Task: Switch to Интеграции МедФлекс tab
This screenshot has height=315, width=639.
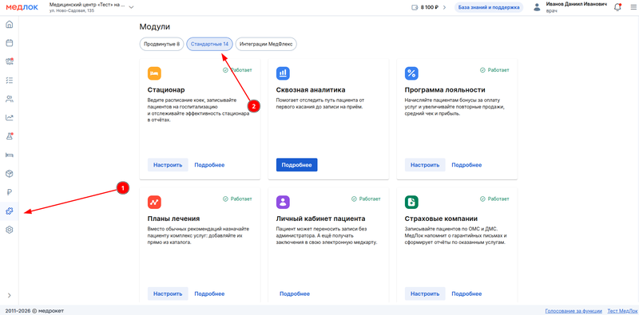Action: [x=266, y=44]
